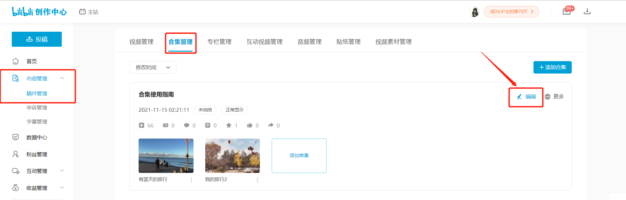Open the three-dot menu for 有蓝天的旅行
The width and height of the screenshot is (626, 200).
point(191,180)
